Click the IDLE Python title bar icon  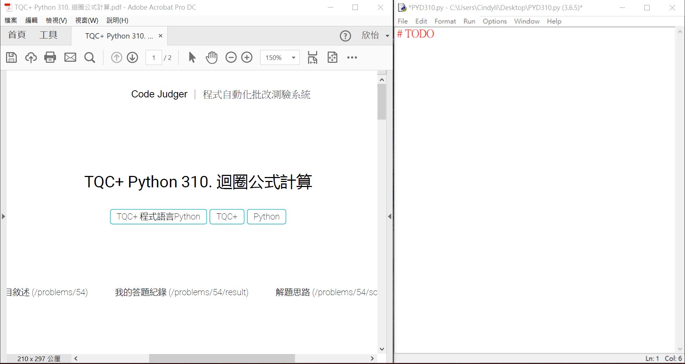tap(402, 7)
